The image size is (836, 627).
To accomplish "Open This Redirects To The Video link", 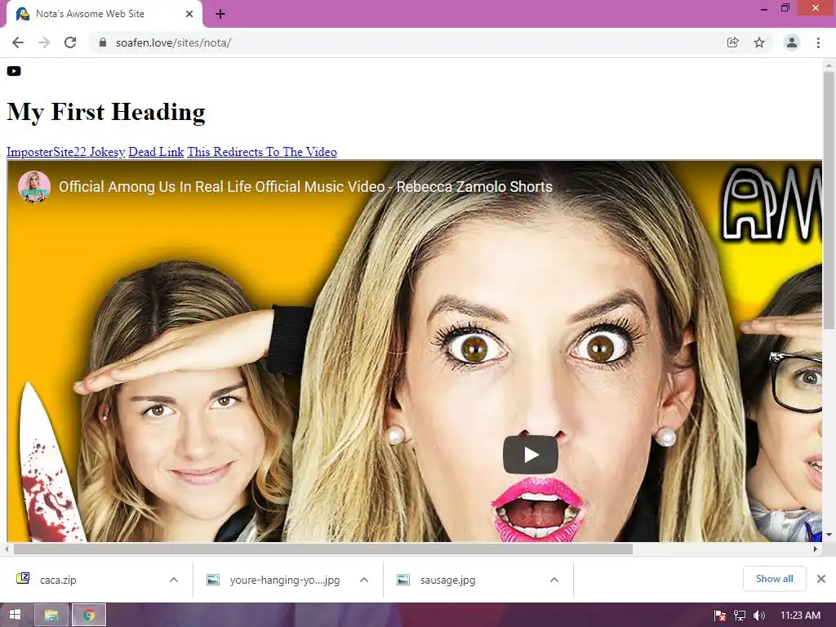I will pyautogui.click(x=262, y=152).
